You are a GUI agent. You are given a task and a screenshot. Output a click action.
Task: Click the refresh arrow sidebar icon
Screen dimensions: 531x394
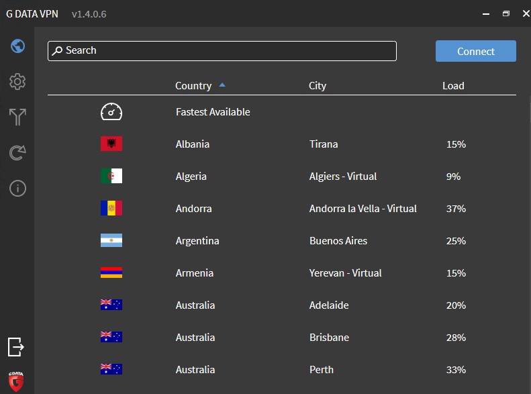(x=17, y=152)
